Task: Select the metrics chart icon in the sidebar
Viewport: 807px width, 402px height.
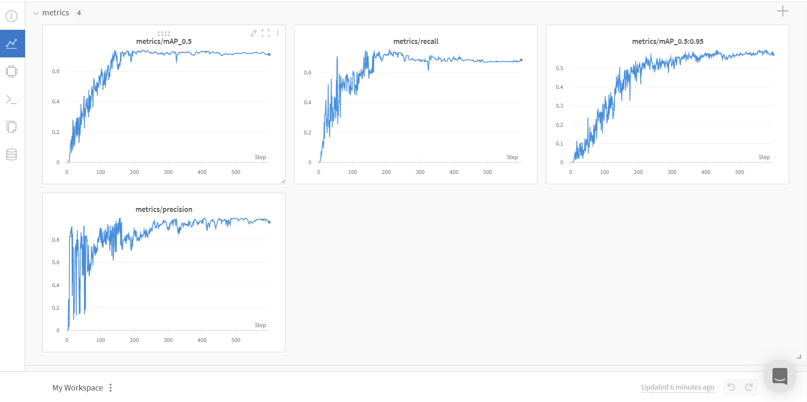Action: point(12,43)
